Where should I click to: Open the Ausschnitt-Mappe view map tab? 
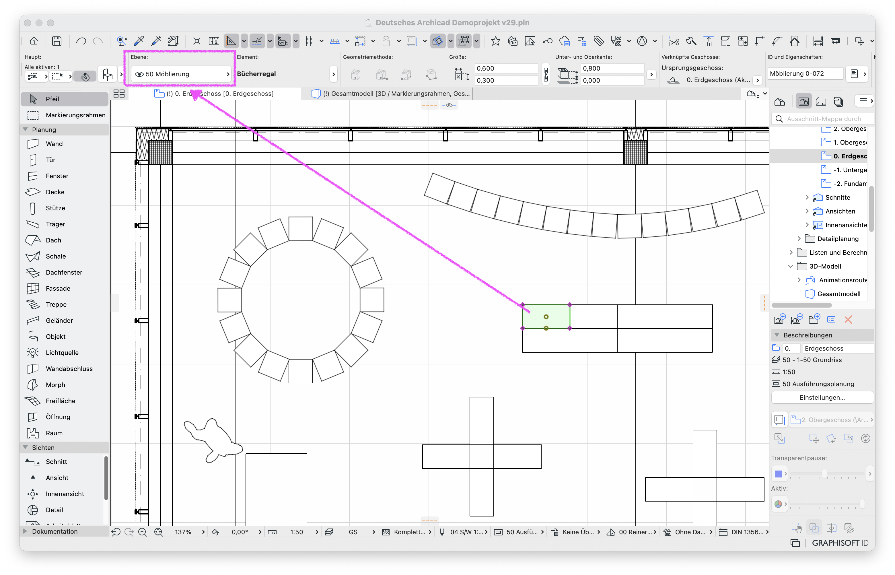[803, 101]
